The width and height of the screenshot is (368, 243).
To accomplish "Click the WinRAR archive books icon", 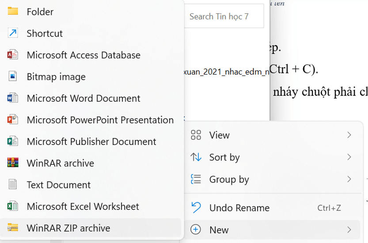I will [13, 163].
